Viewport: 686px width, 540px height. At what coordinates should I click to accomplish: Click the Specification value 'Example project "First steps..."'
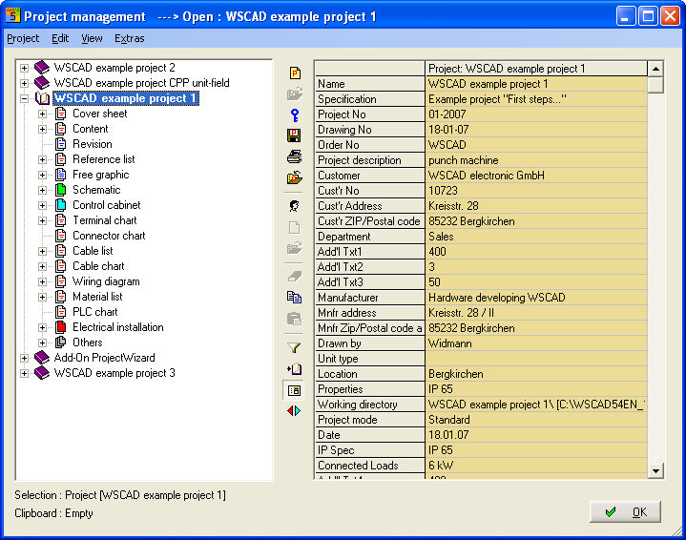536,99
